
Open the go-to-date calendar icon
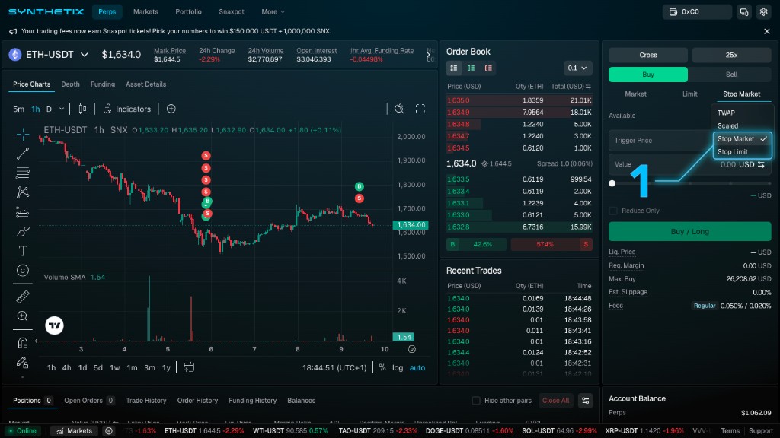click(x=189, y=367)
